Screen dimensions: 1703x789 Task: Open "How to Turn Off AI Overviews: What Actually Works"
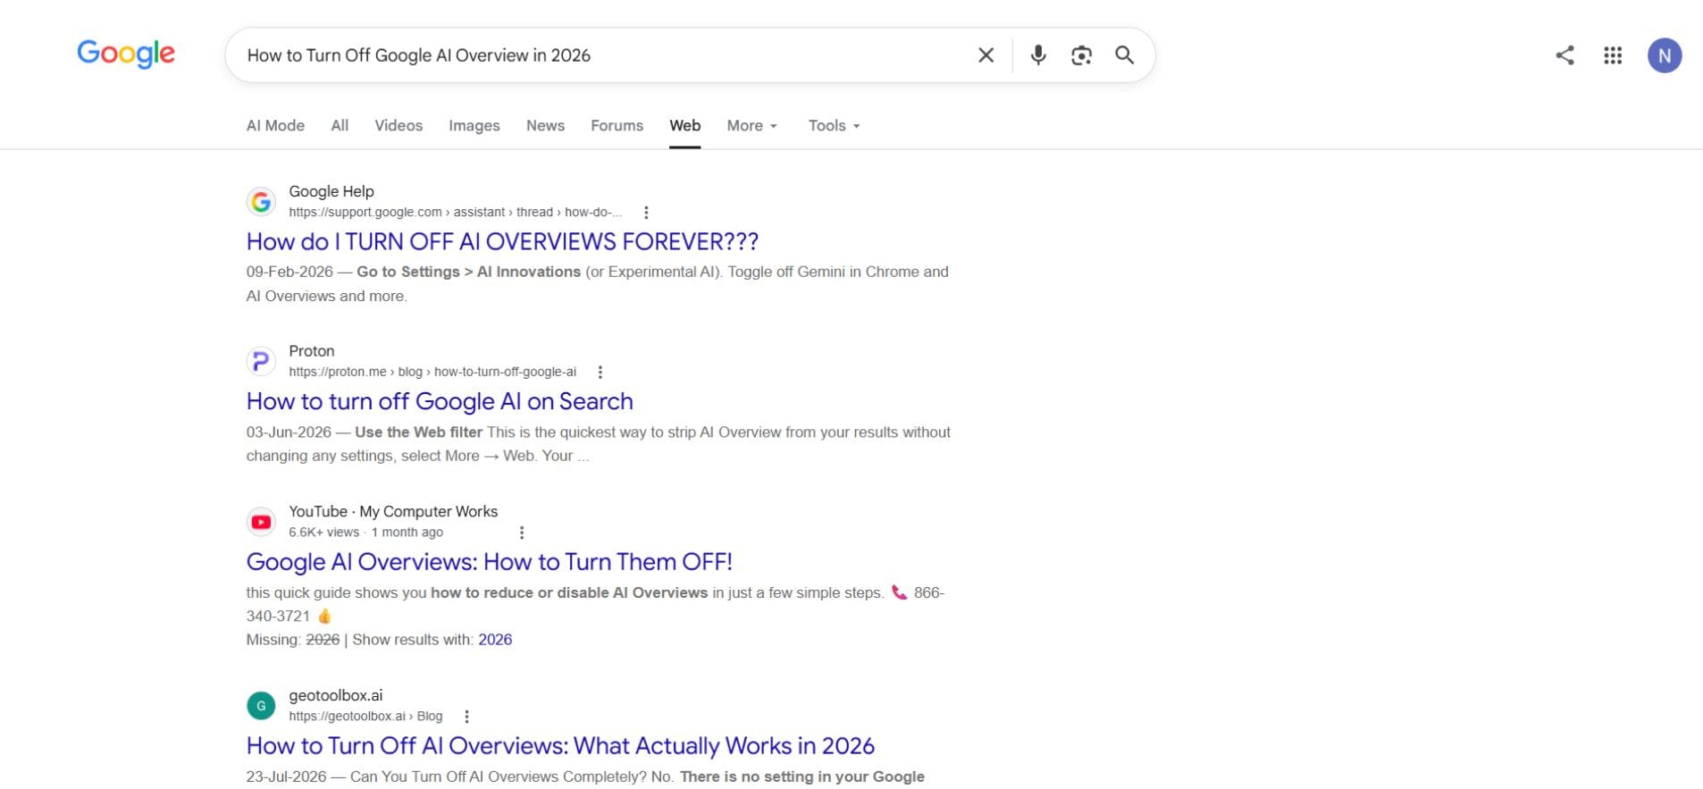click(560, 745)
